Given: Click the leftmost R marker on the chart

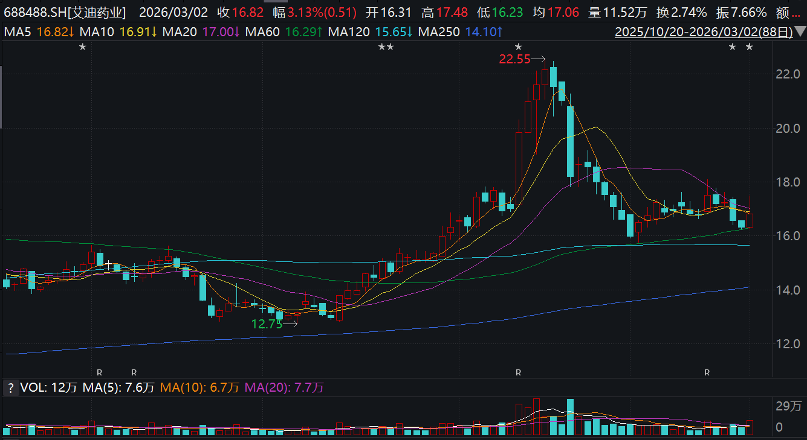Looking at the screenshot, I should (x=100, y=373).
